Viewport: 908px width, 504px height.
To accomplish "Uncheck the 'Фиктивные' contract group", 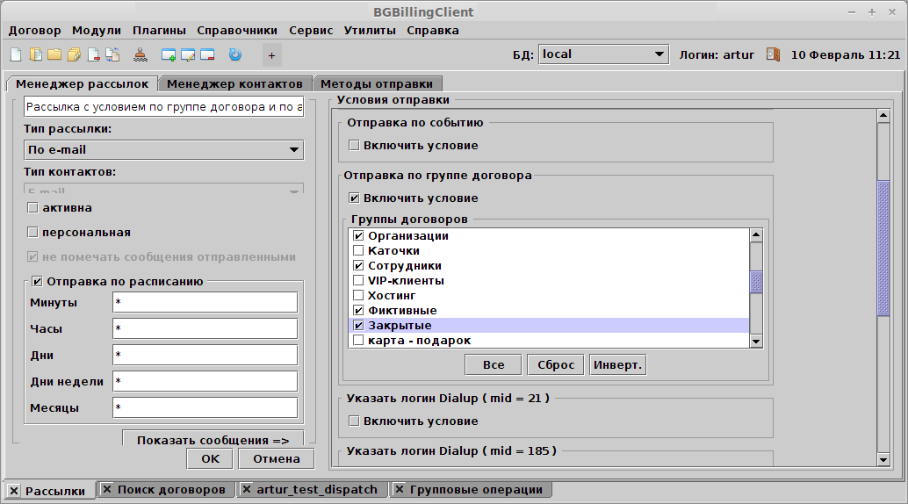I will pyautogui.click(x=358, y=311).
